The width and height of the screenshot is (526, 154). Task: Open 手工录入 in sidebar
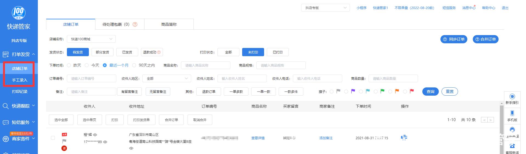point(19,80)
